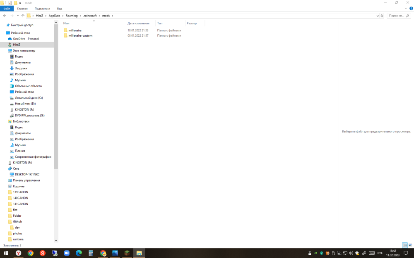Open Calculator from the taskbar
Screen dimensions: 414x258
[x=91, y=253]
